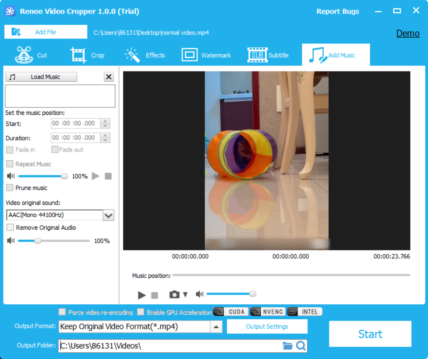Take a snapshot with the camera icon

pyautogui.click(x=174, y=295)
